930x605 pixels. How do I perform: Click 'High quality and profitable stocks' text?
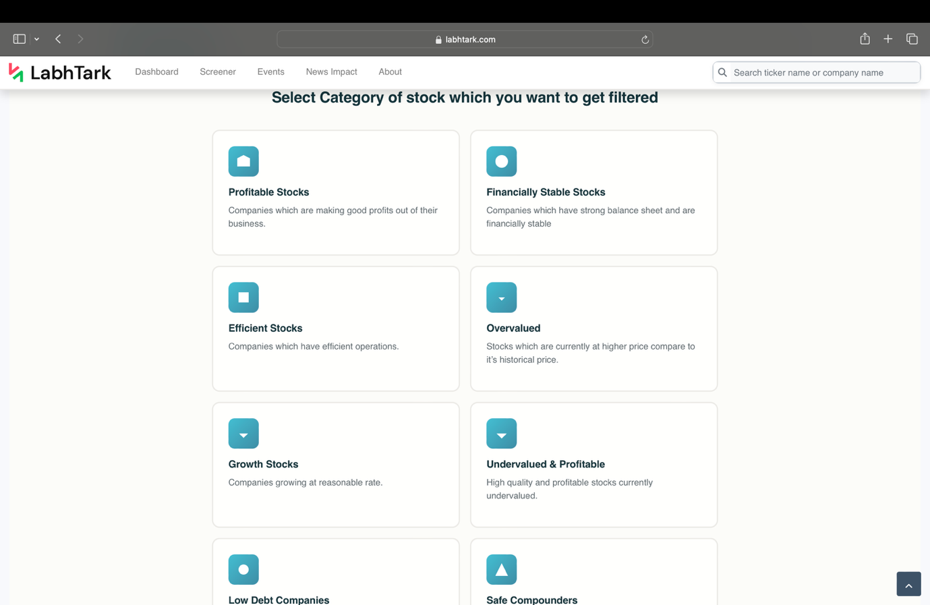[569, 489]
